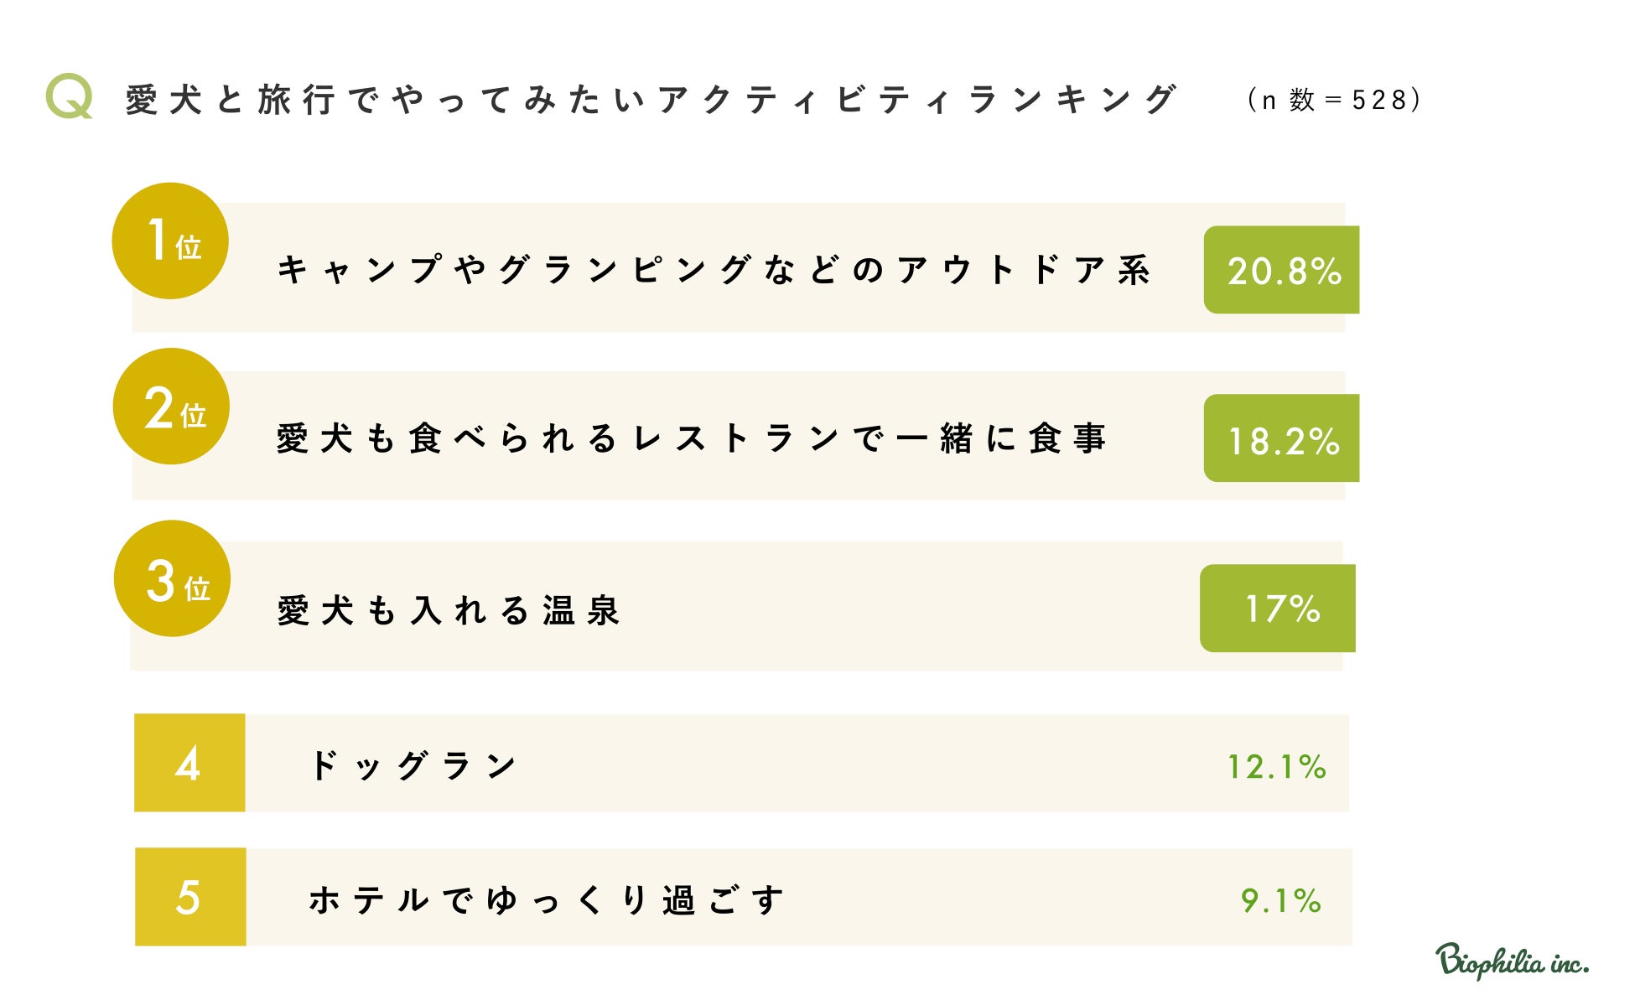Image resolution: width=1635 pixels, height=1000 pixels.
Task: Click the gold 1位 rank badge
Action: point(170,241)
